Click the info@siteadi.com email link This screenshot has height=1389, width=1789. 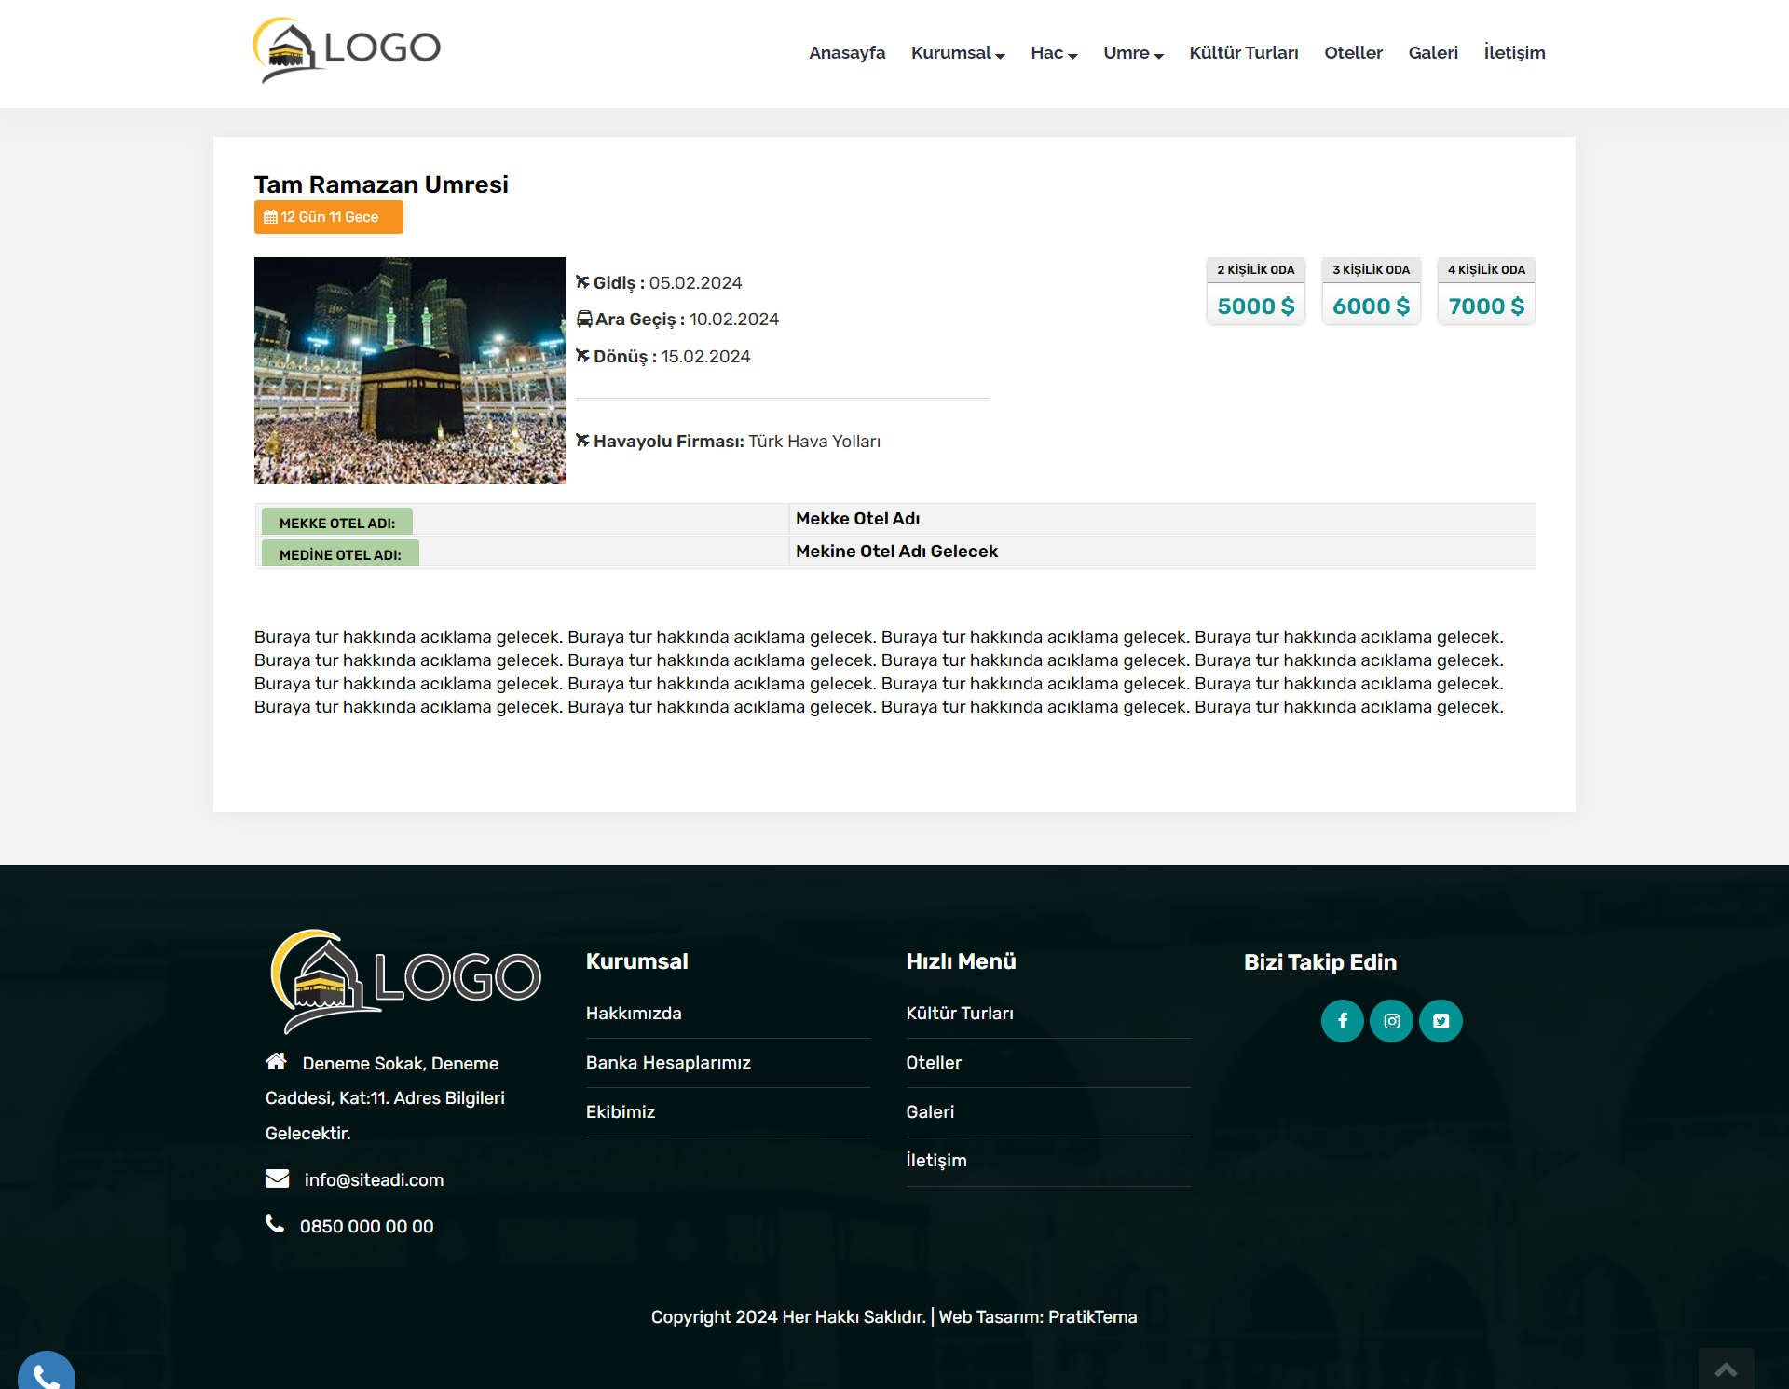(374, 1179)
